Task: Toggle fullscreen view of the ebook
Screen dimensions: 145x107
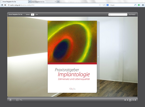Action: tap(17, 100)
